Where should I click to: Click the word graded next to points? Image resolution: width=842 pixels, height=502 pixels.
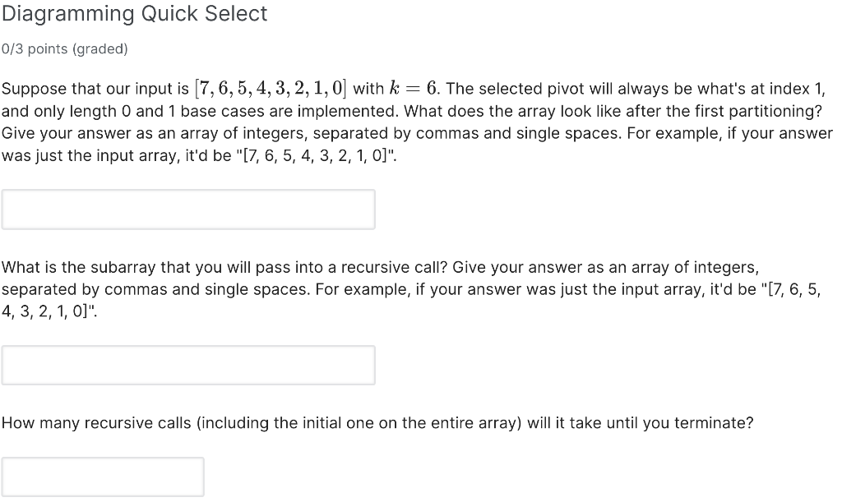click(100, 48)
